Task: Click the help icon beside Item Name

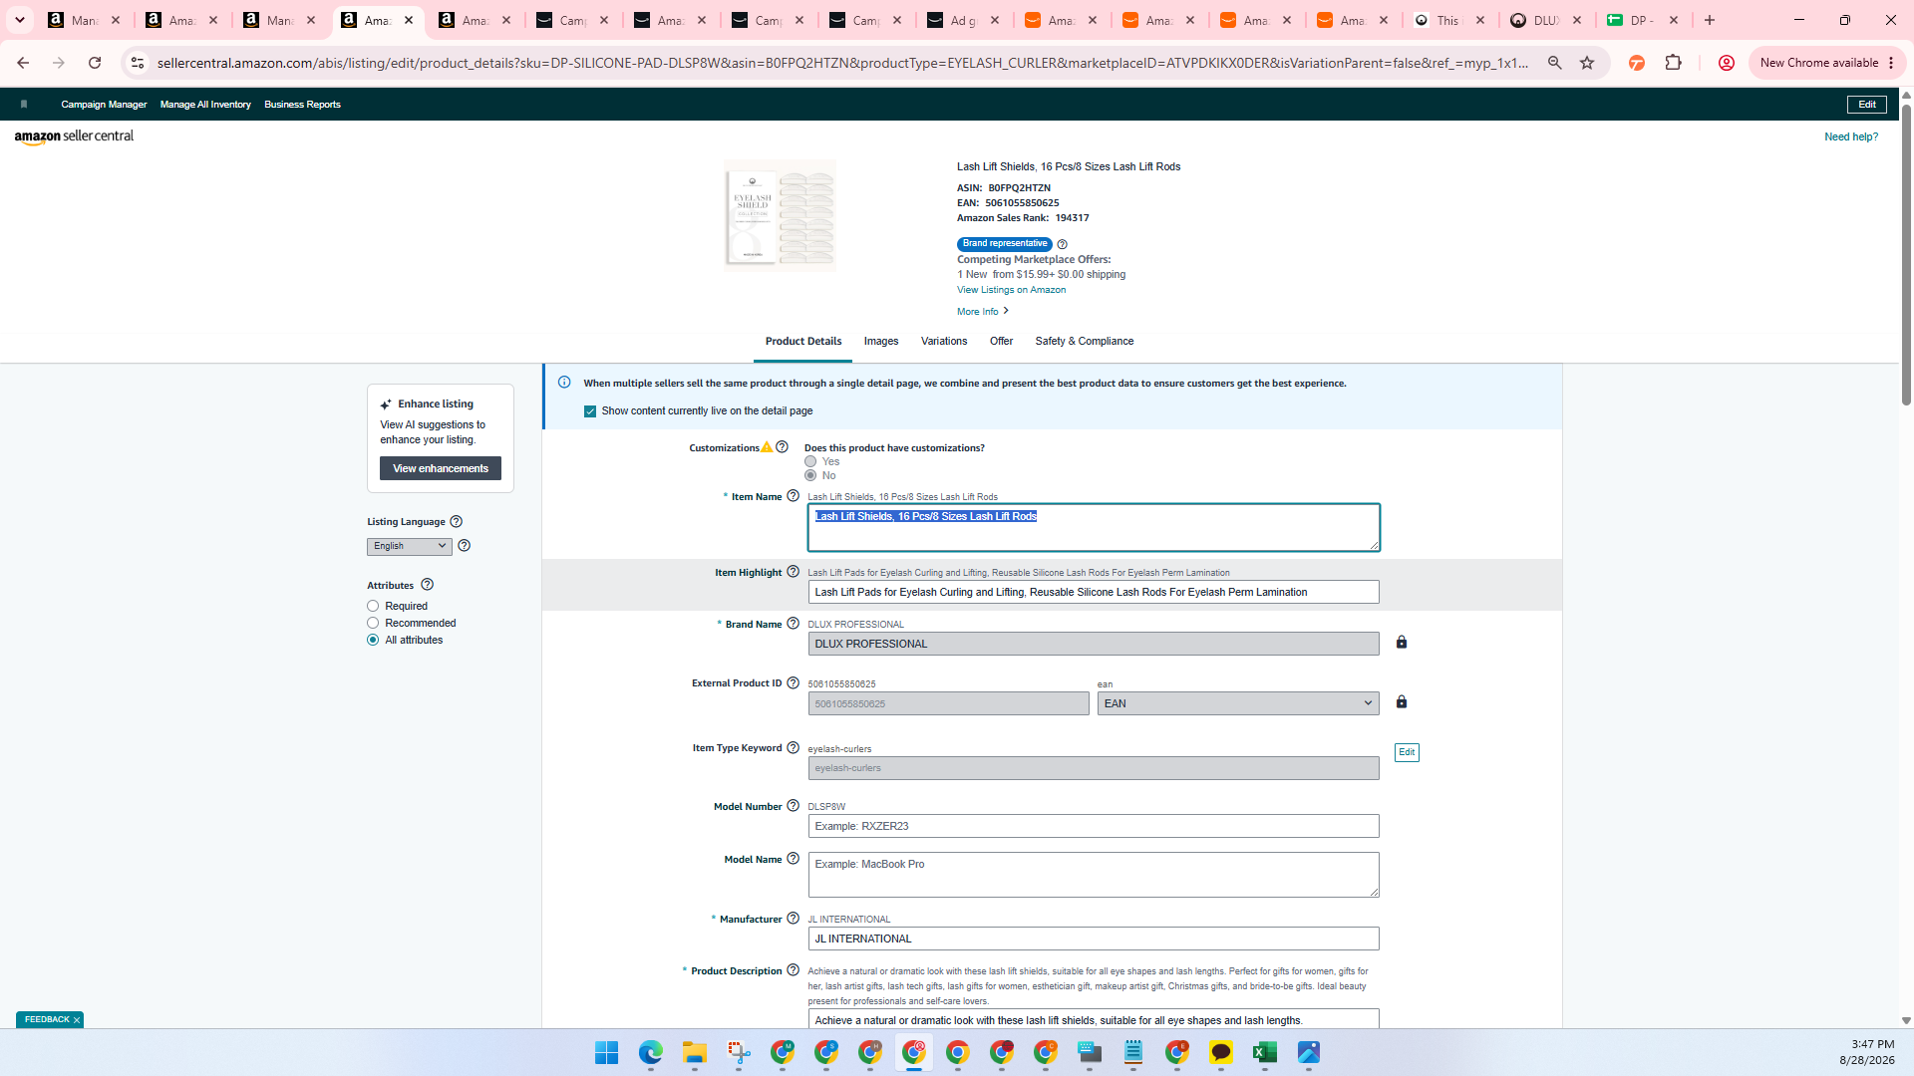Action: point(793,496)
